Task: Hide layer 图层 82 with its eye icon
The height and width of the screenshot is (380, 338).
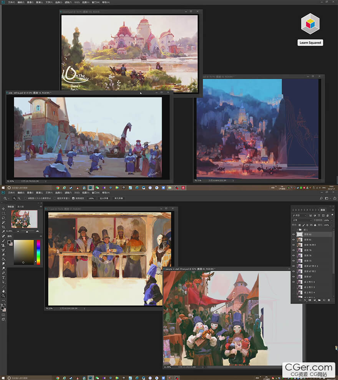Action: (x=293, y=234)
